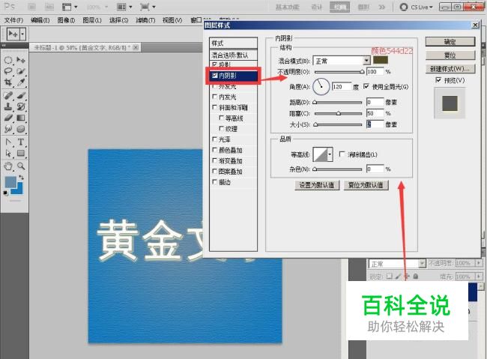Reset default foreground and background colors
The width and height of the screenshot is (487, 359).
(5, 193)
